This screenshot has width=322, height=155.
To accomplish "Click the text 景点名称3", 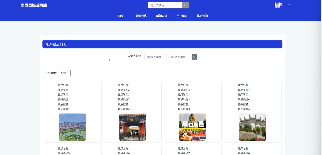I will 184,90.
